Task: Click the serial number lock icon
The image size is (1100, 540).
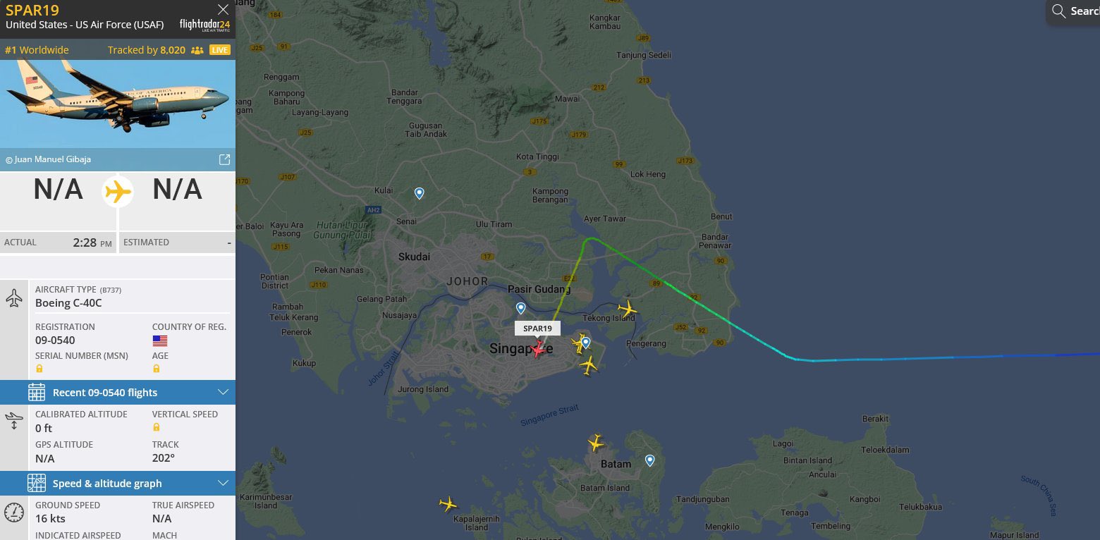Action: 39,369
